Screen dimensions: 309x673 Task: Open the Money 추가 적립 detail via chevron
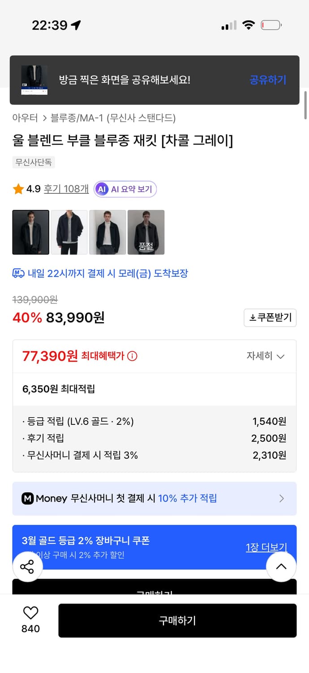tap(282, 498)
